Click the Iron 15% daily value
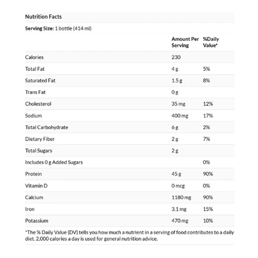The height and width of the screenshot is (258, 258). (208, 209)
